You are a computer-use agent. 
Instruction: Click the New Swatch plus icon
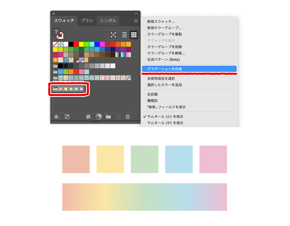click(x=118, y=117)
